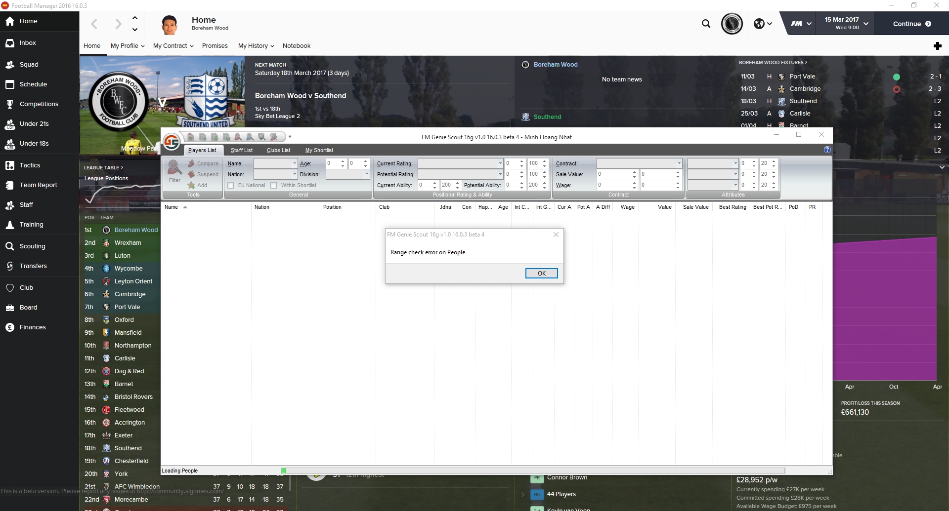Open the Boreham Wood Fixtures link
The image size is (949, 511).
point(773,63)
